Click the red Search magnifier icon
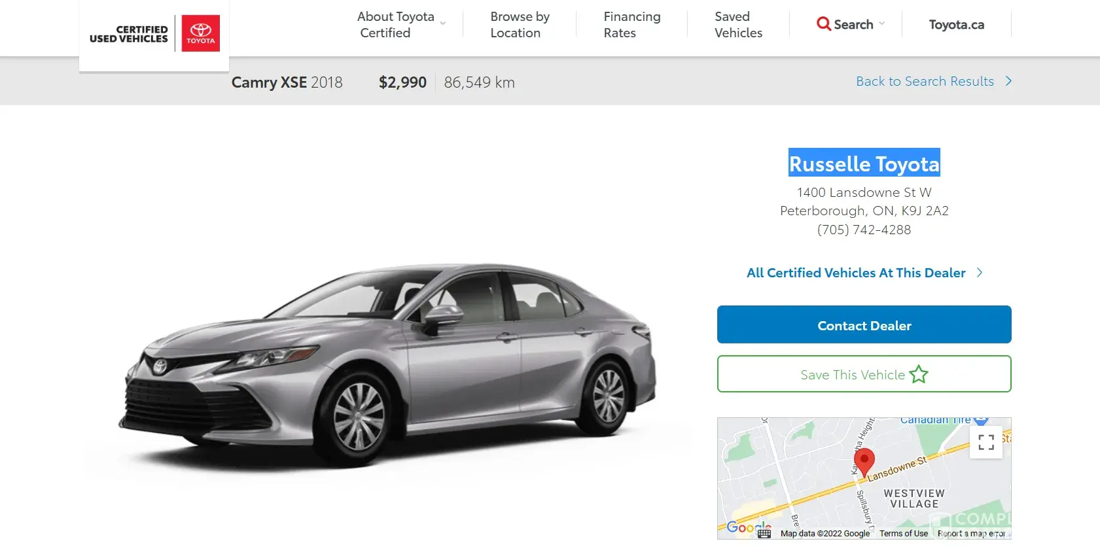The image size is (1100, 554). click(823, 24)
